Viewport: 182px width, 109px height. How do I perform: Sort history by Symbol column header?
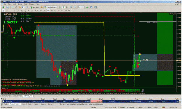click(x=72, y=99)
